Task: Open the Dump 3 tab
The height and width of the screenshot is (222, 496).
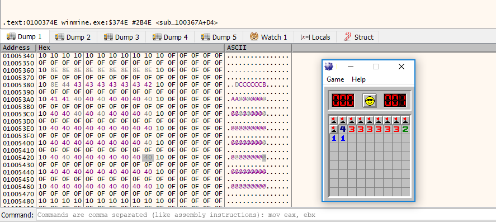Action: coord(122,37)
